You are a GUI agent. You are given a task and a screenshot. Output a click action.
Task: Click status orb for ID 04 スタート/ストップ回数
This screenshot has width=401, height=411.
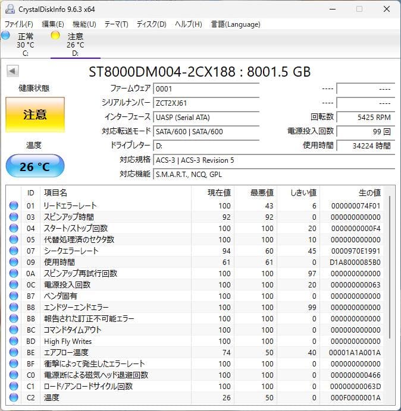pyautogui.click(x=14, y=228)
